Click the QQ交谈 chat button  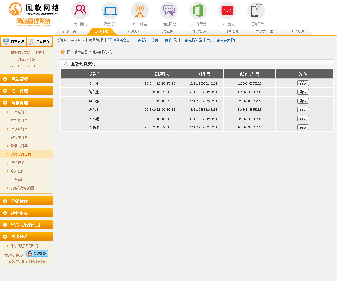point(37,253)
